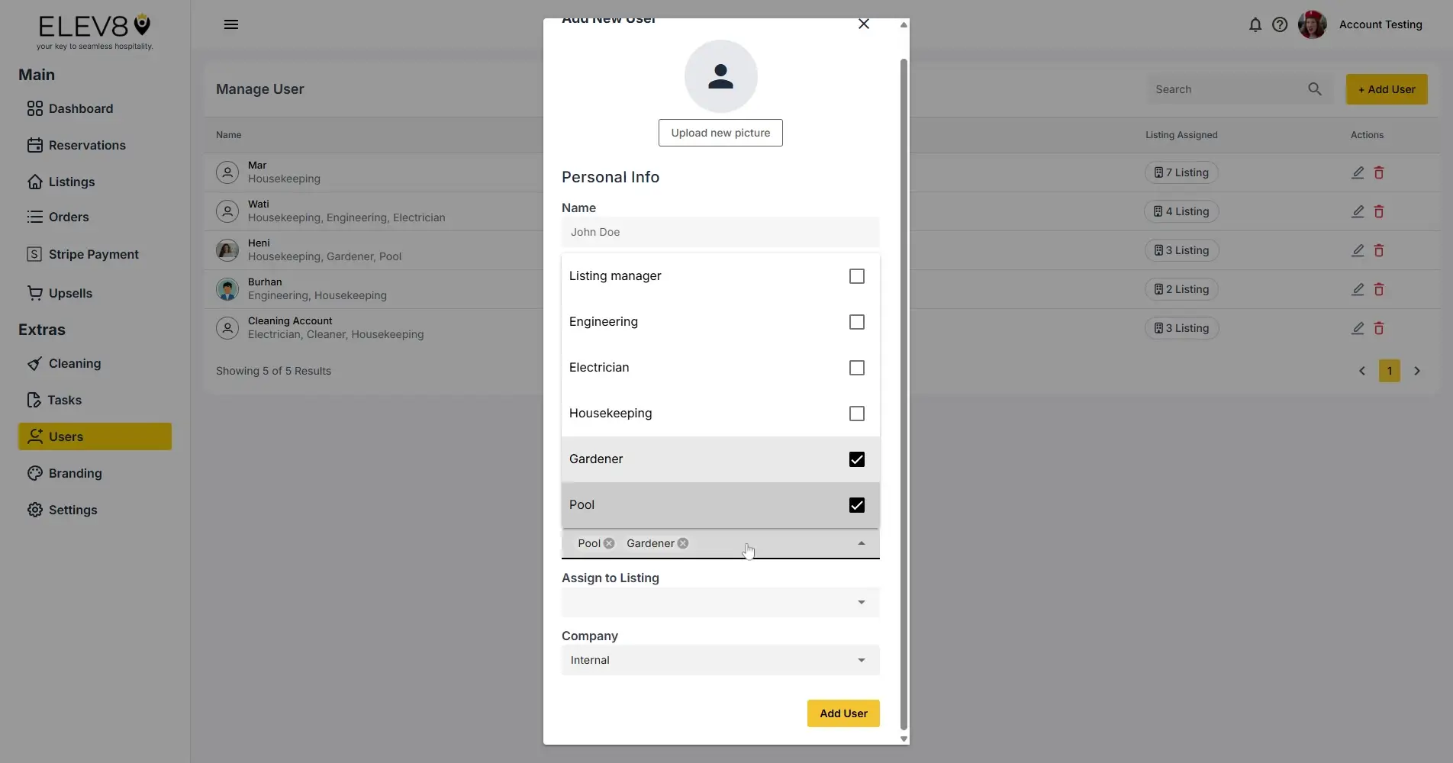
Task: Click the Add User submit button
Action: tap(842, 713)
